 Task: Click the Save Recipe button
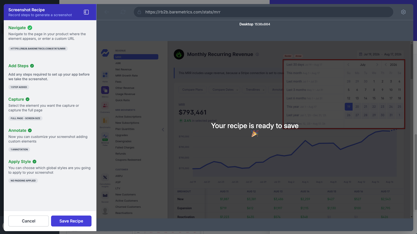coord(71,221)
